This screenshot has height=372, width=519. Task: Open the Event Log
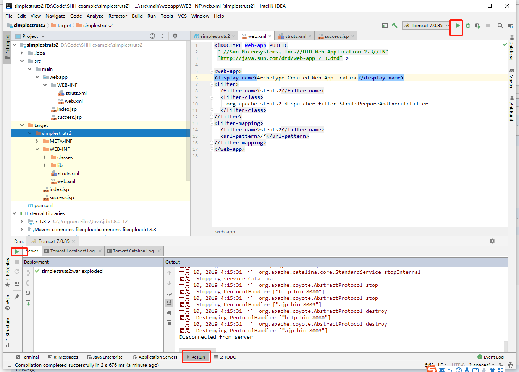pyautogui.click(x=491, y=357)
